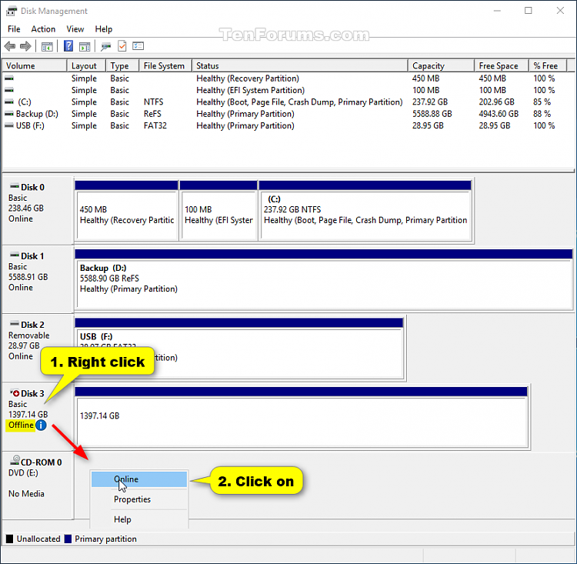
Task: Click the Back arrow toolbar icon
Action: pos(10,46)
